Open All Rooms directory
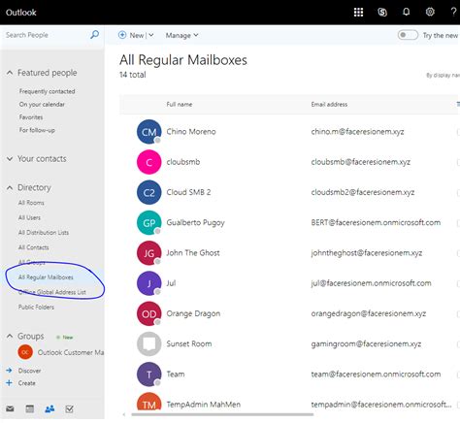The height and width of the screenshot is (423, 460). click(31, 203)
